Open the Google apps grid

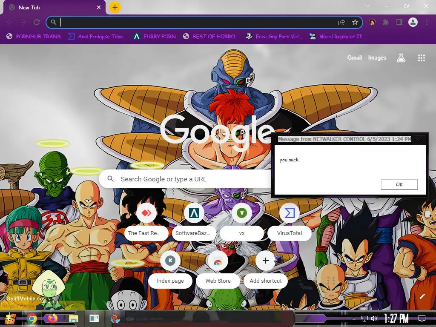point(421,58)
